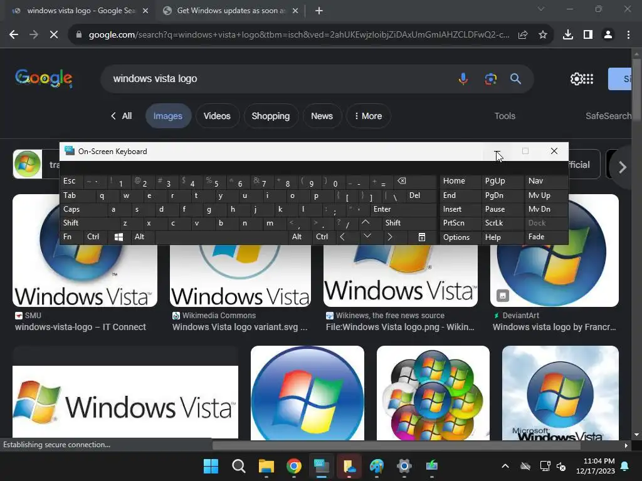The height and width of the screenshot is (481, 642).
Task: Open Chrome tab search dropdown arrow
Action: tap(541, 9)
